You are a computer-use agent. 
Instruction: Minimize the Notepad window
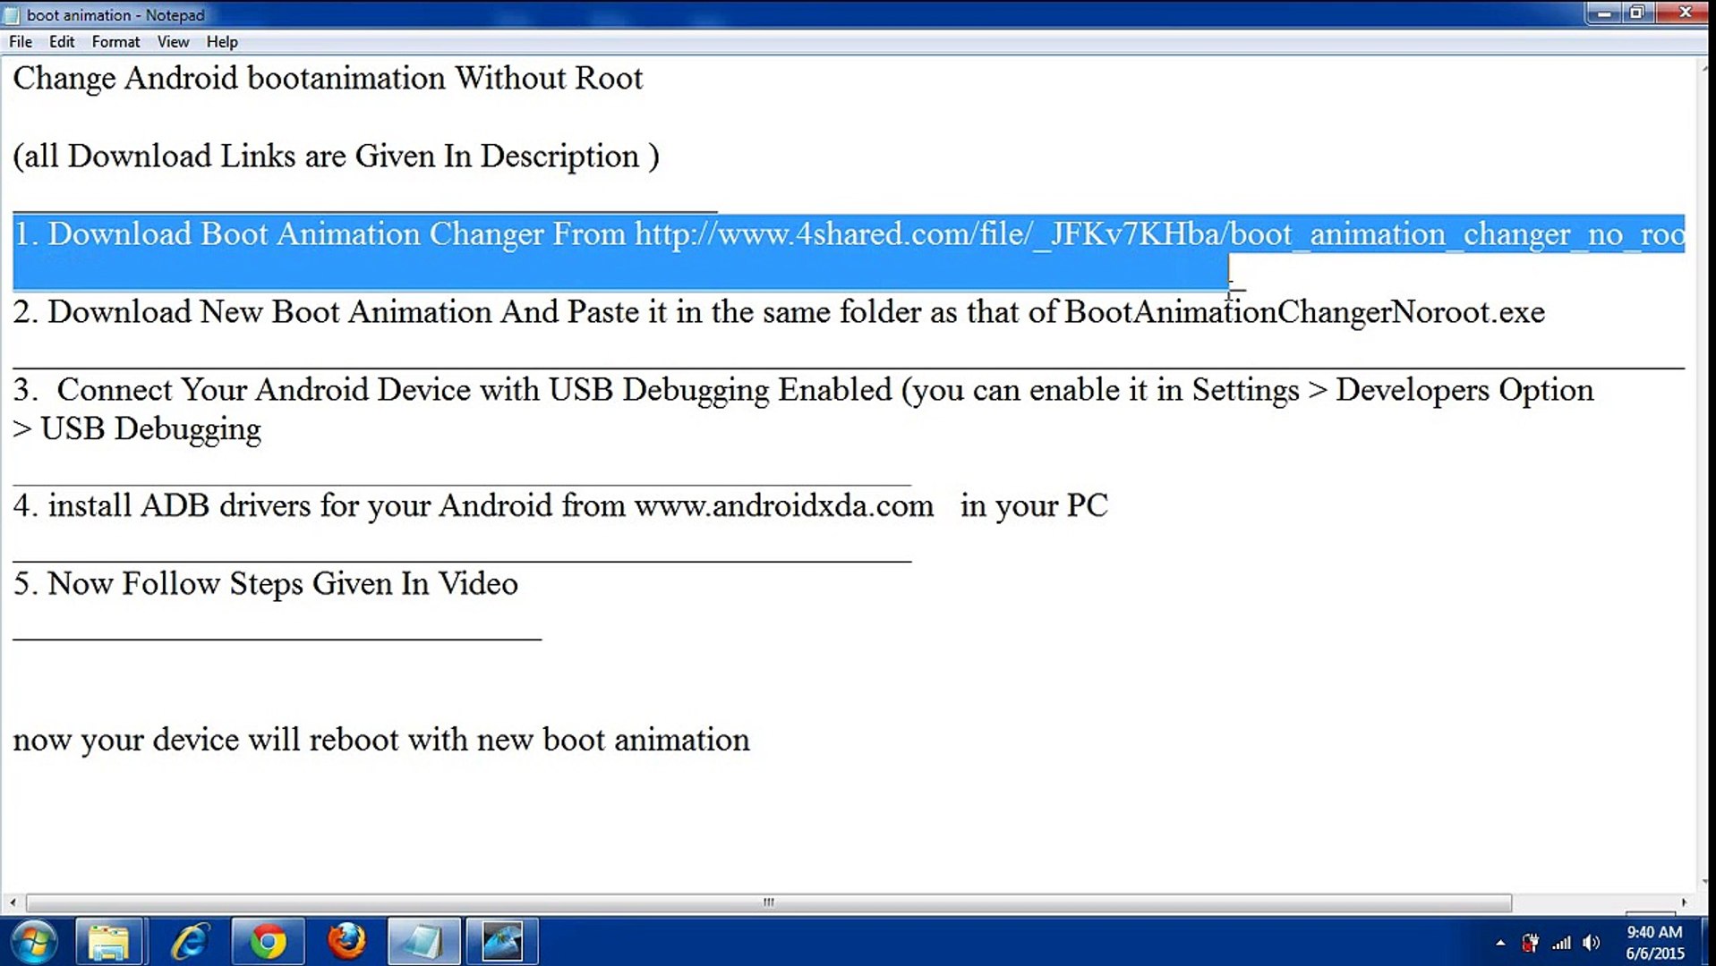click(1604, 13)
